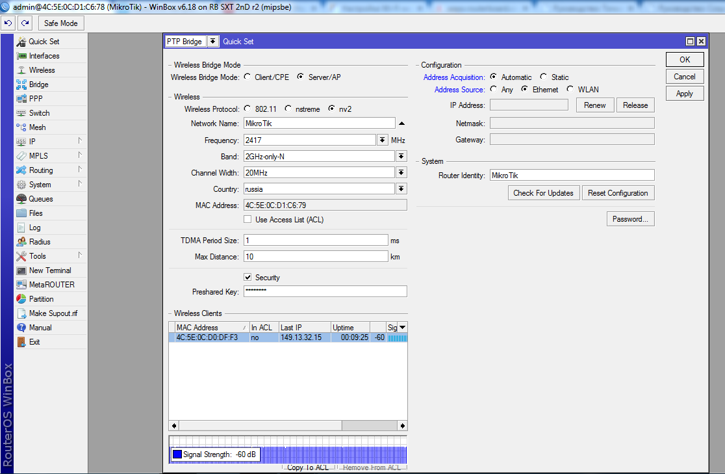Open Mesh via its sidebar icon

21,127
